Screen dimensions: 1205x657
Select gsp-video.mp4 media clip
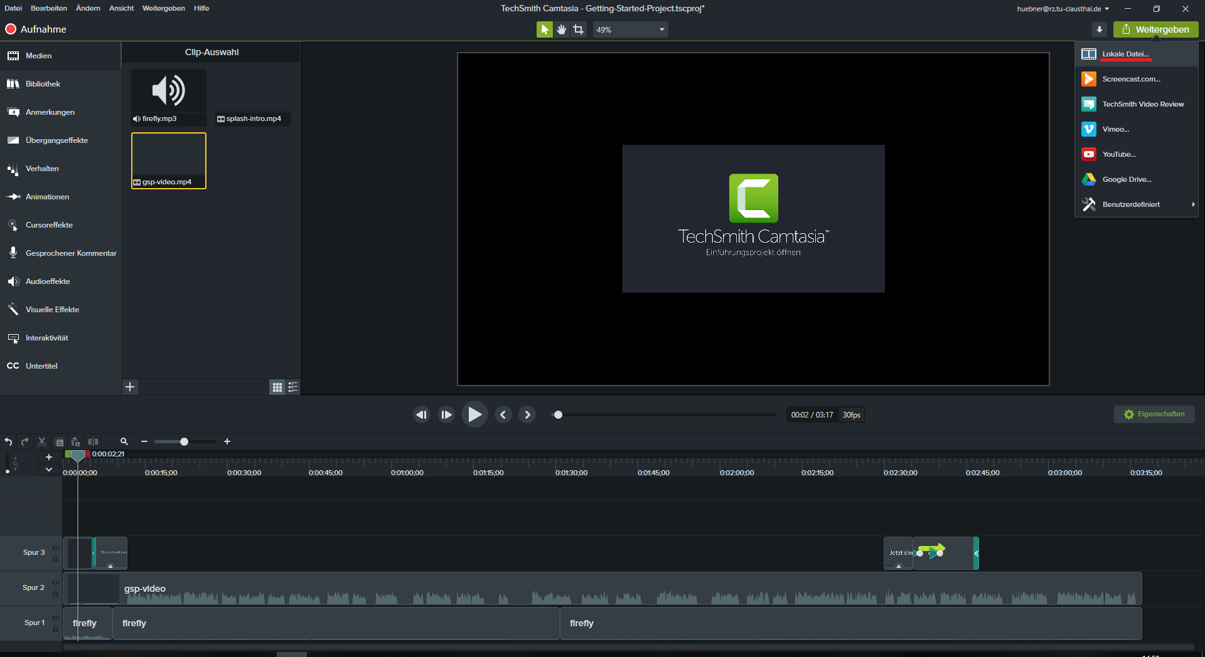pos(168,160)
